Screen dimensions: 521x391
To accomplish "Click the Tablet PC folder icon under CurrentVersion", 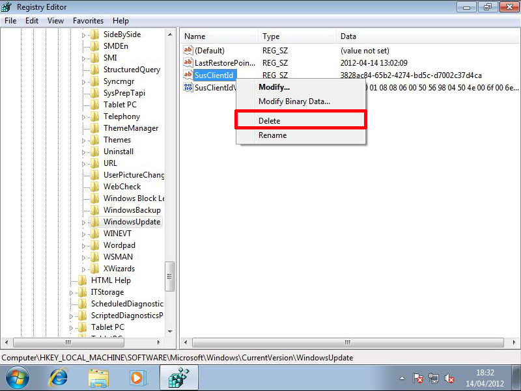I will (95, 105).
